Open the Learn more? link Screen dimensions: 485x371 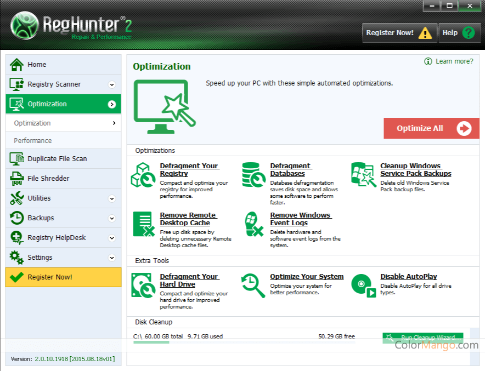454,61
